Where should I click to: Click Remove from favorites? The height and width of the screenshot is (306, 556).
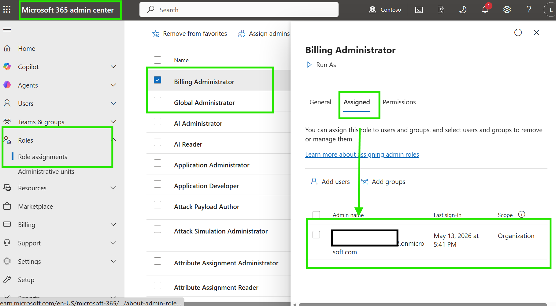(190, 34)
